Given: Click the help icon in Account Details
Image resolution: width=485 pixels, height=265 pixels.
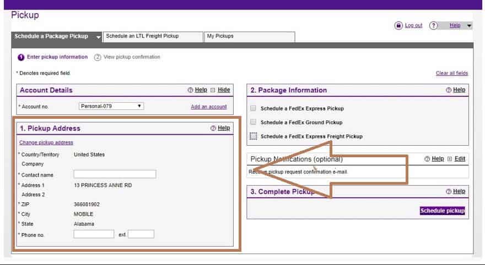Looking at the screenshot, I should pyautogui.click(x=191, y=90).
